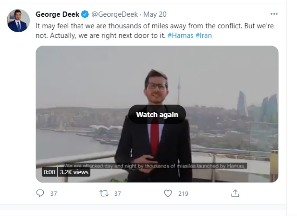Viewport: 297px width, 216px height.
Task: Open the @GeorgeDeek handle link
Action: point(114,14)
